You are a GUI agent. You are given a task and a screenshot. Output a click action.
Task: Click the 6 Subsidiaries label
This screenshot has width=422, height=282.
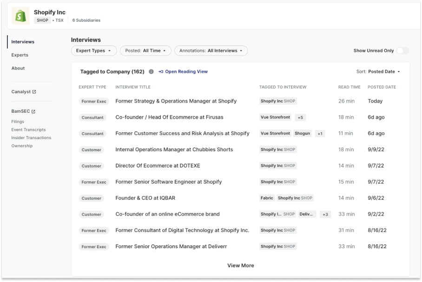click(x=86, y=20)
